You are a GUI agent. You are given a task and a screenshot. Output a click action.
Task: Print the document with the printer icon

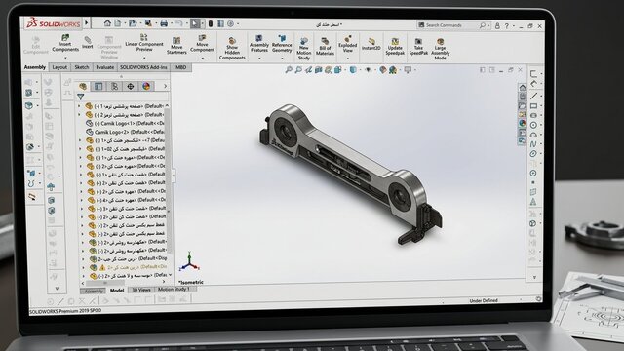[164, 23]
